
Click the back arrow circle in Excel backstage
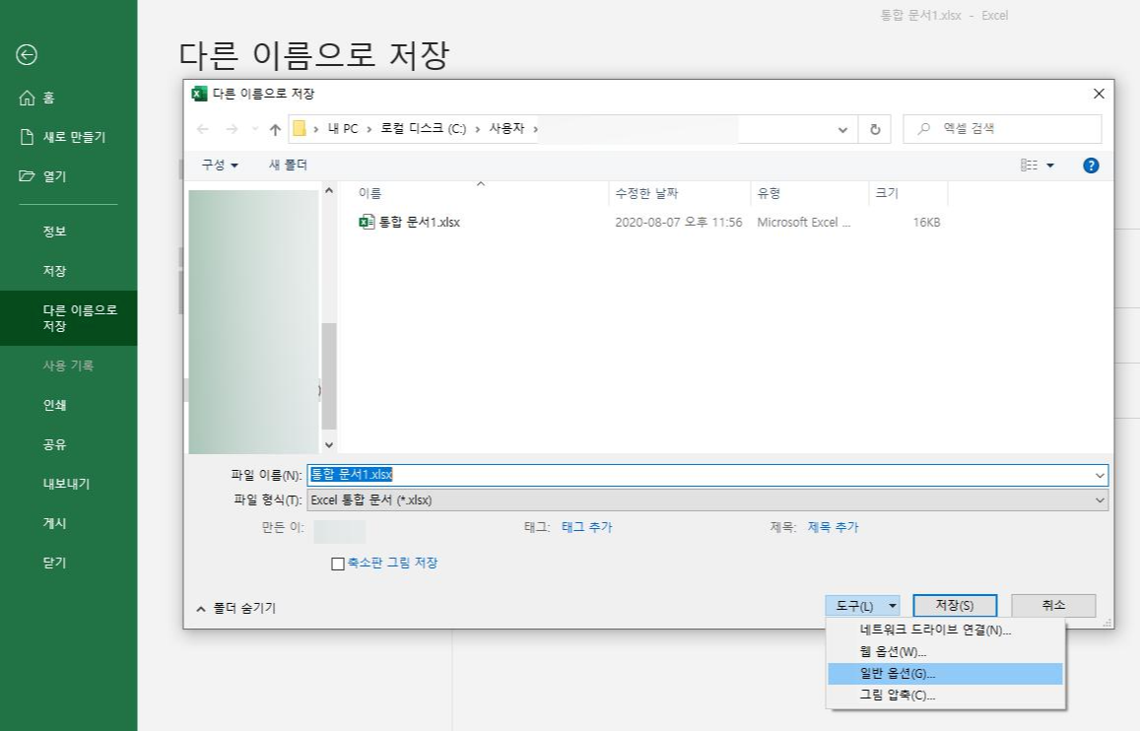(x=27, y=54)
